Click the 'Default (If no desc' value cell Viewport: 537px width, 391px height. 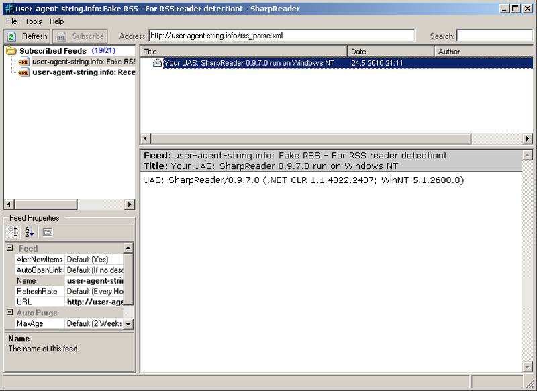coord(95,270)
